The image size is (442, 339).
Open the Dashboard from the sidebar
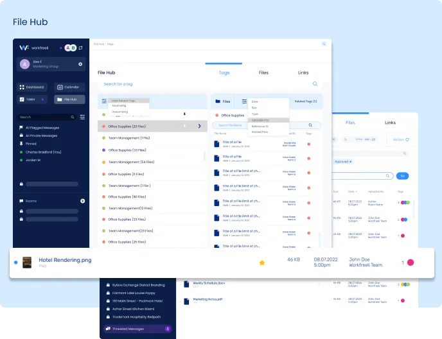pyautogui.click(x=32, y=87)
